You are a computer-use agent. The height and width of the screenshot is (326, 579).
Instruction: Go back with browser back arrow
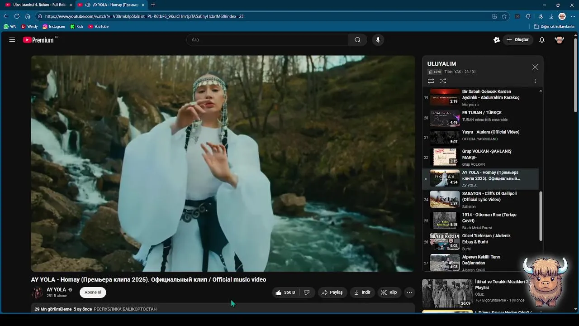tap(6, 16)
